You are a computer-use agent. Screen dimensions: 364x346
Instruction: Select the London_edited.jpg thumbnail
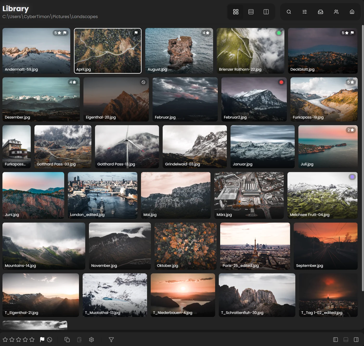pos(102,195)
